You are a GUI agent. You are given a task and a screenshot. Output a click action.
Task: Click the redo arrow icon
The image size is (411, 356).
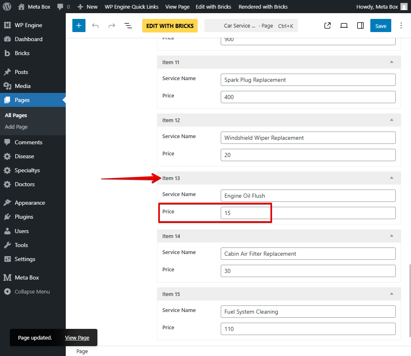point(112,25)
